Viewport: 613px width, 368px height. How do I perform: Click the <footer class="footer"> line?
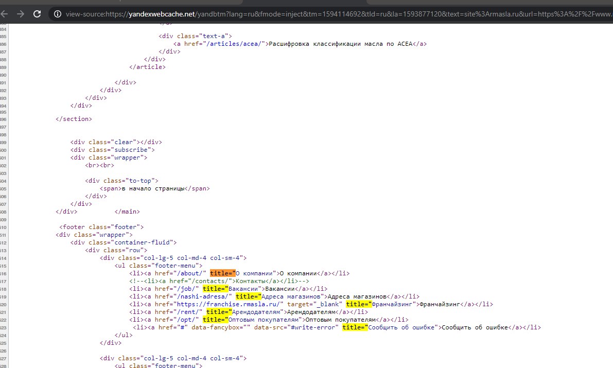pos(101,227)
